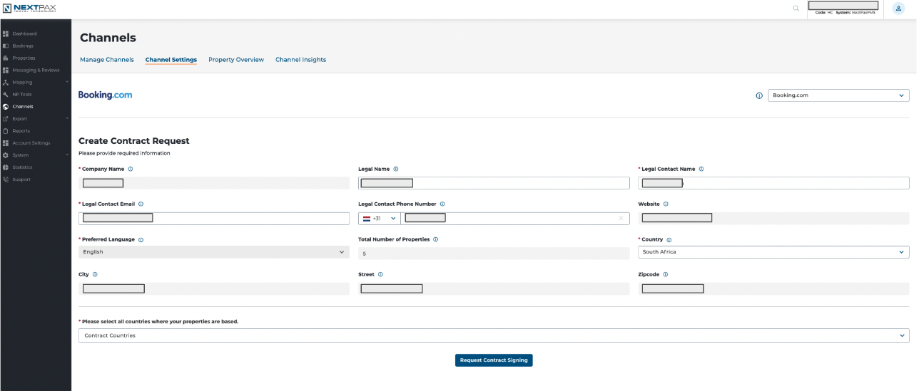Show info tooltip for City
919x391 pixels.
(x=95, y=274)
